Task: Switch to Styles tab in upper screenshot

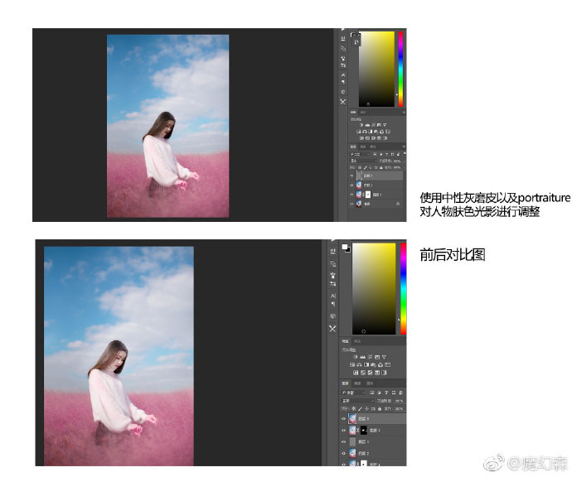Action: tap(363, 113)
